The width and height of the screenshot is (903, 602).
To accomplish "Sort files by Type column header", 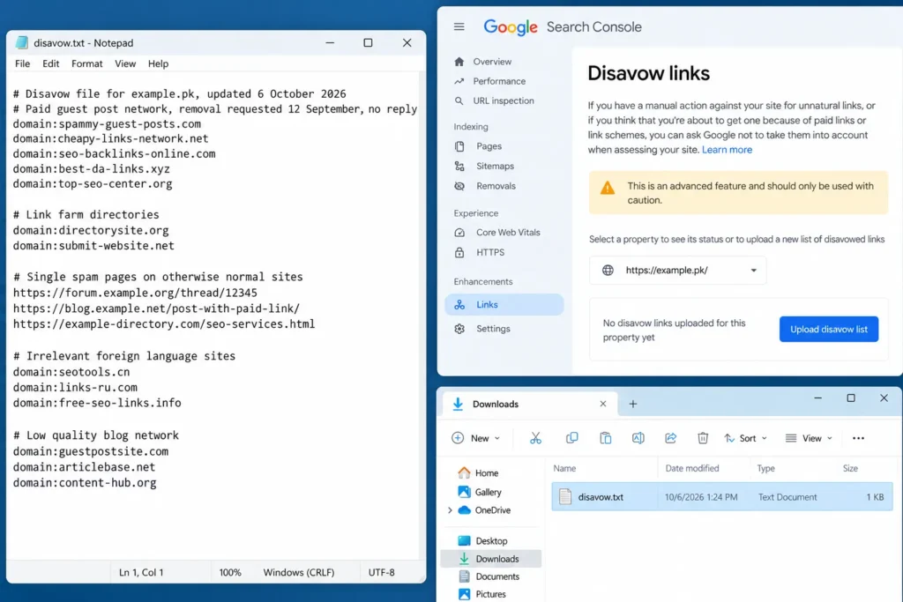I will pos(765,469).
